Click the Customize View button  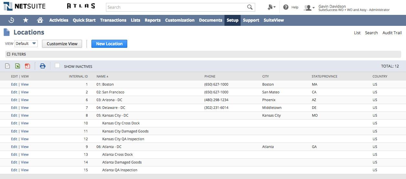click(x=62, y=44)
